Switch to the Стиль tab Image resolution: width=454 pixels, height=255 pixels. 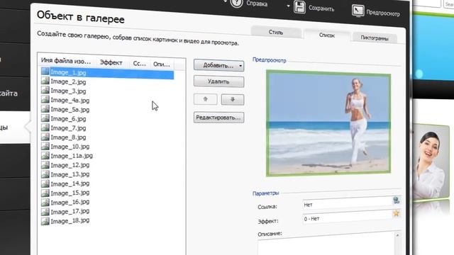point(276,32)
